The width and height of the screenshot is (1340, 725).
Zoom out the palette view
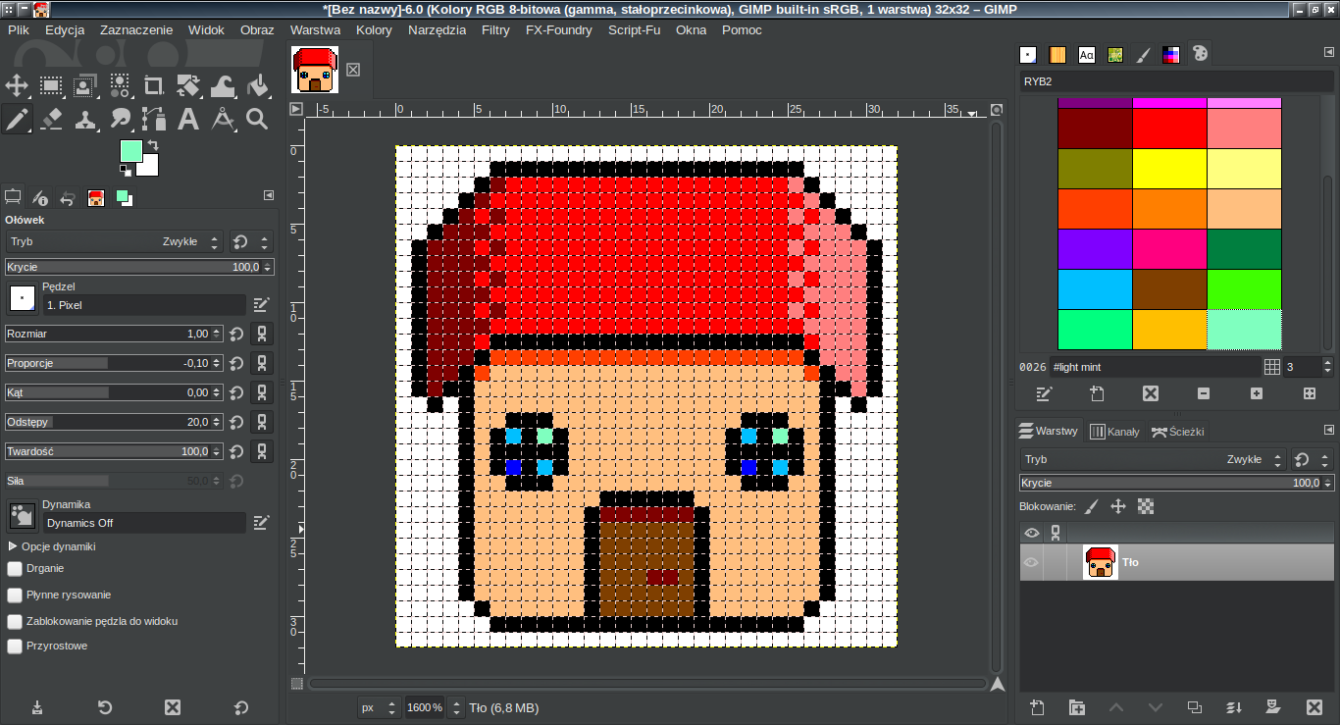(1204, 393)
